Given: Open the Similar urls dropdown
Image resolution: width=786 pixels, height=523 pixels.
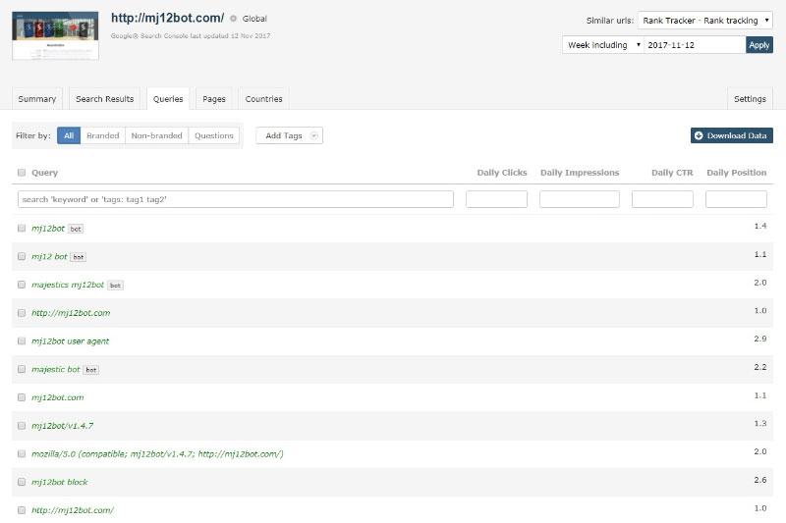Looking at the screenshot, I should 704,21.
